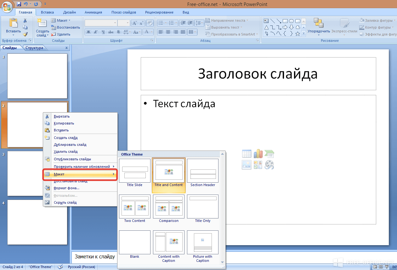Toggle underline Ч formatting
The image size is (397, 270).
point(103,32)
